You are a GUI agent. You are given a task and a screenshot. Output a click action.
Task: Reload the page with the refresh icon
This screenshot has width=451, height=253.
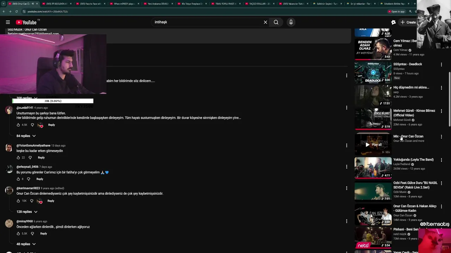(16, 12)
